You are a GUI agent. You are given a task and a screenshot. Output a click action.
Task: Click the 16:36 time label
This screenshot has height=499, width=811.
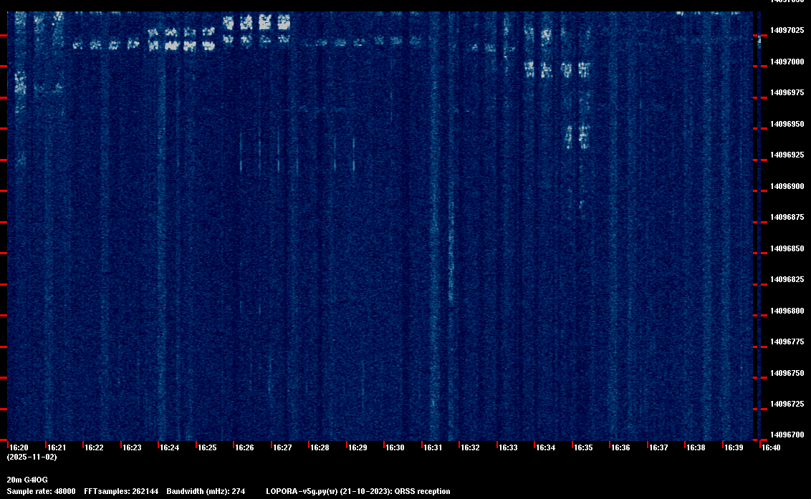(x=620, y=447)
